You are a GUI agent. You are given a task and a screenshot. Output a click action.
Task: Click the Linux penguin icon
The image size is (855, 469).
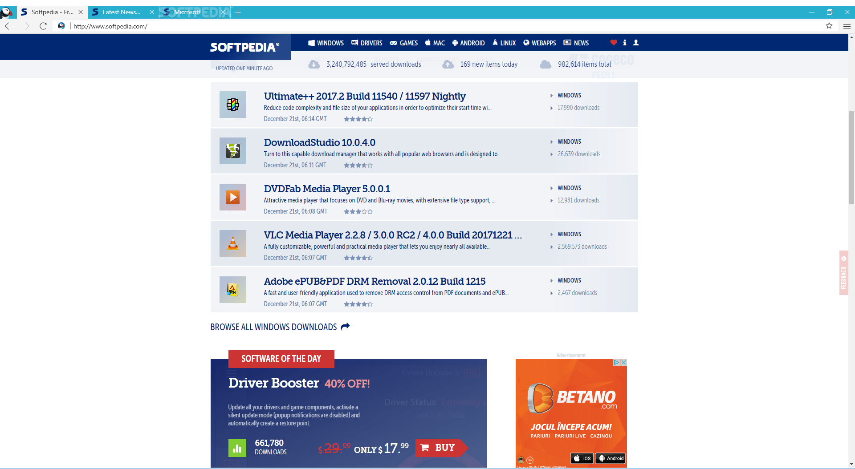coord(495,43)
